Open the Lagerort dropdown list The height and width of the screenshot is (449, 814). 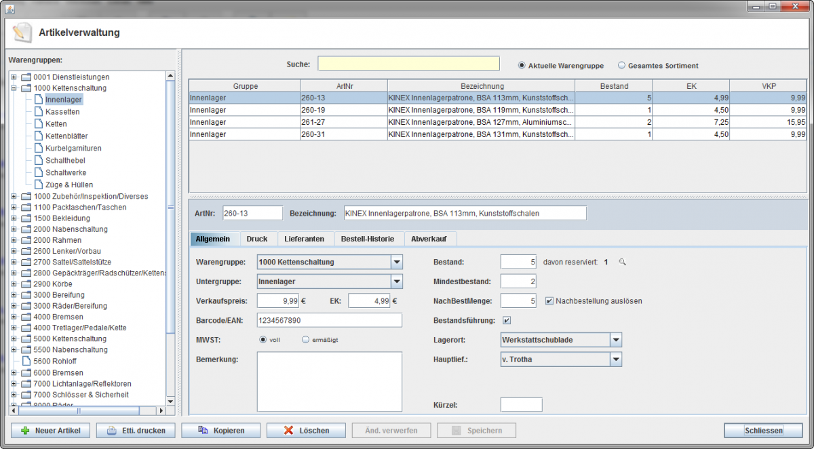point(615,340)
